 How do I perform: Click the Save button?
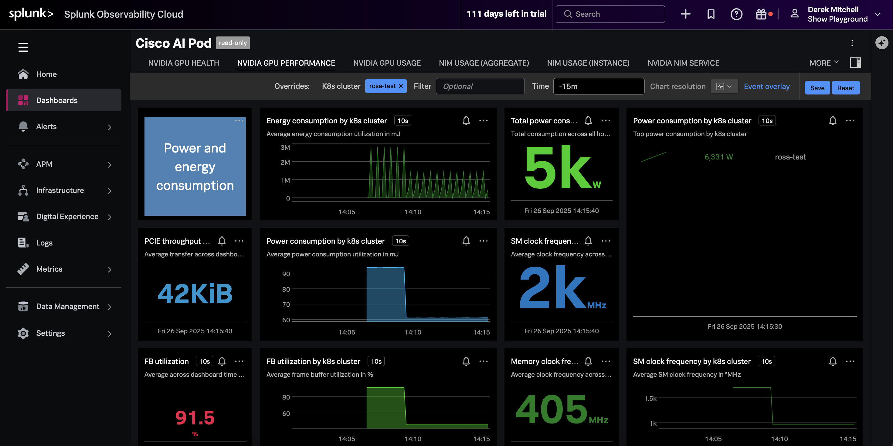click(817, 88)
